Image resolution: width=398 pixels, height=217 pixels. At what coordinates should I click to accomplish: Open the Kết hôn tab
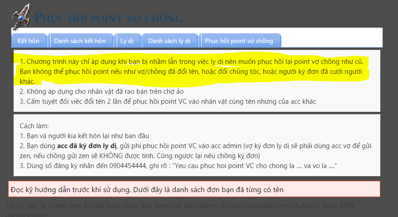(29, 41)
